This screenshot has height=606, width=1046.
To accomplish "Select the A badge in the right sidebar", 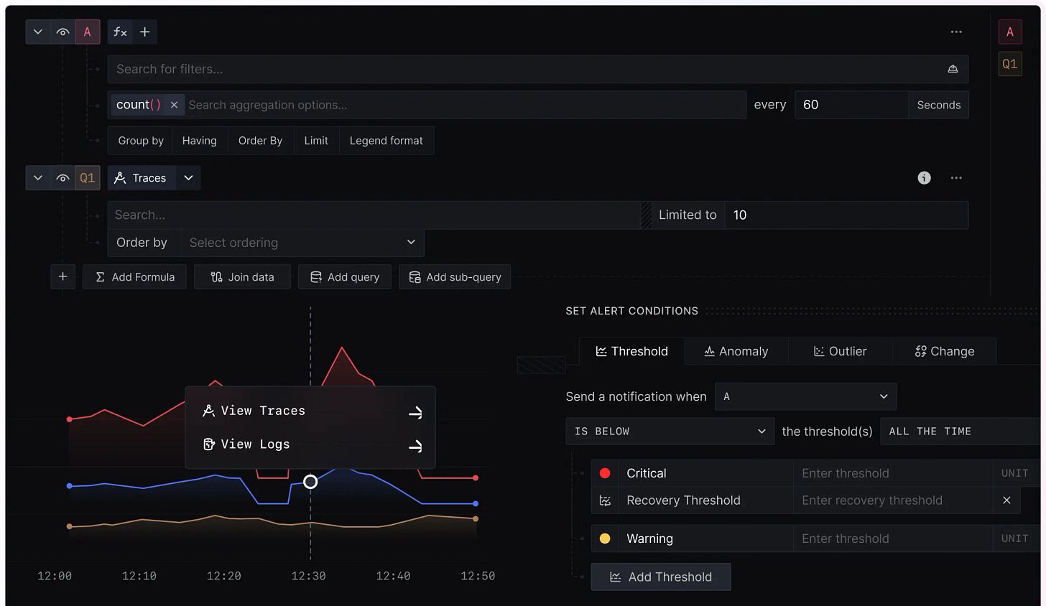I will point(1009,32).
